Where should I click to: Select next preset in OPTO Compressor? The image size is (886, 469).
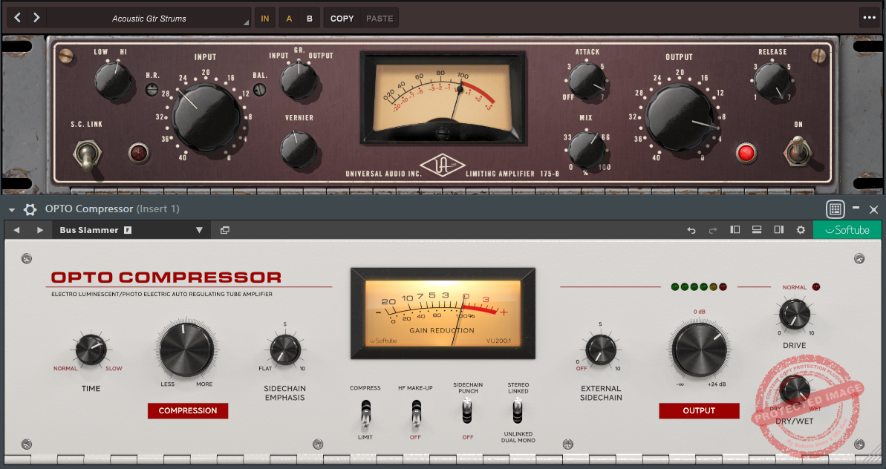point(39,230)
